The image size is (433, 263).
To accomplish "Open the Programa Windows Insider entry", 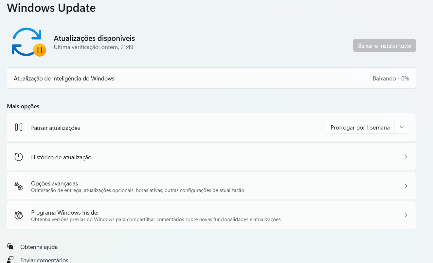I will point(211,215).
